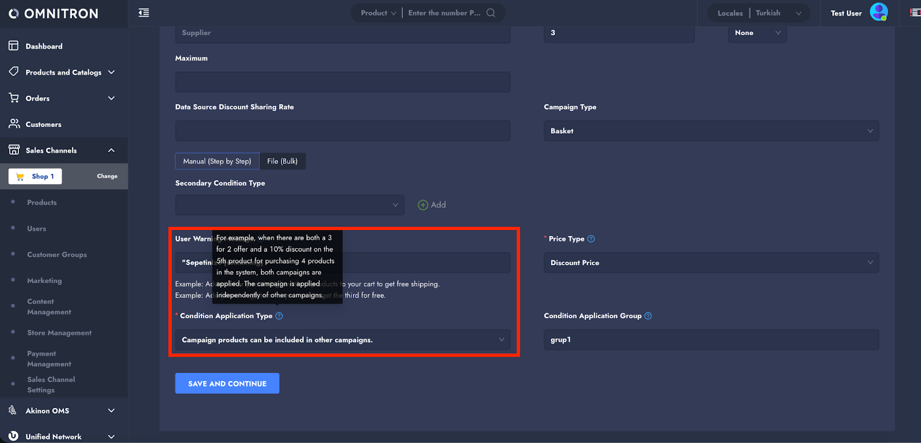Viewport: 921px width, 443px height.
Task: Open the Condition Application Type dropdown
Action: click(x=342, y=340)
